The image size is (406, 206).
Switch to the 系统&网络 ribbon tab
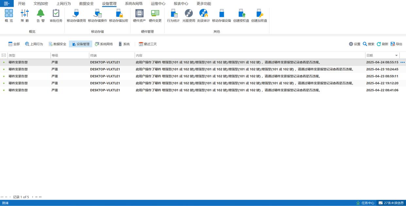pos(134,4)
